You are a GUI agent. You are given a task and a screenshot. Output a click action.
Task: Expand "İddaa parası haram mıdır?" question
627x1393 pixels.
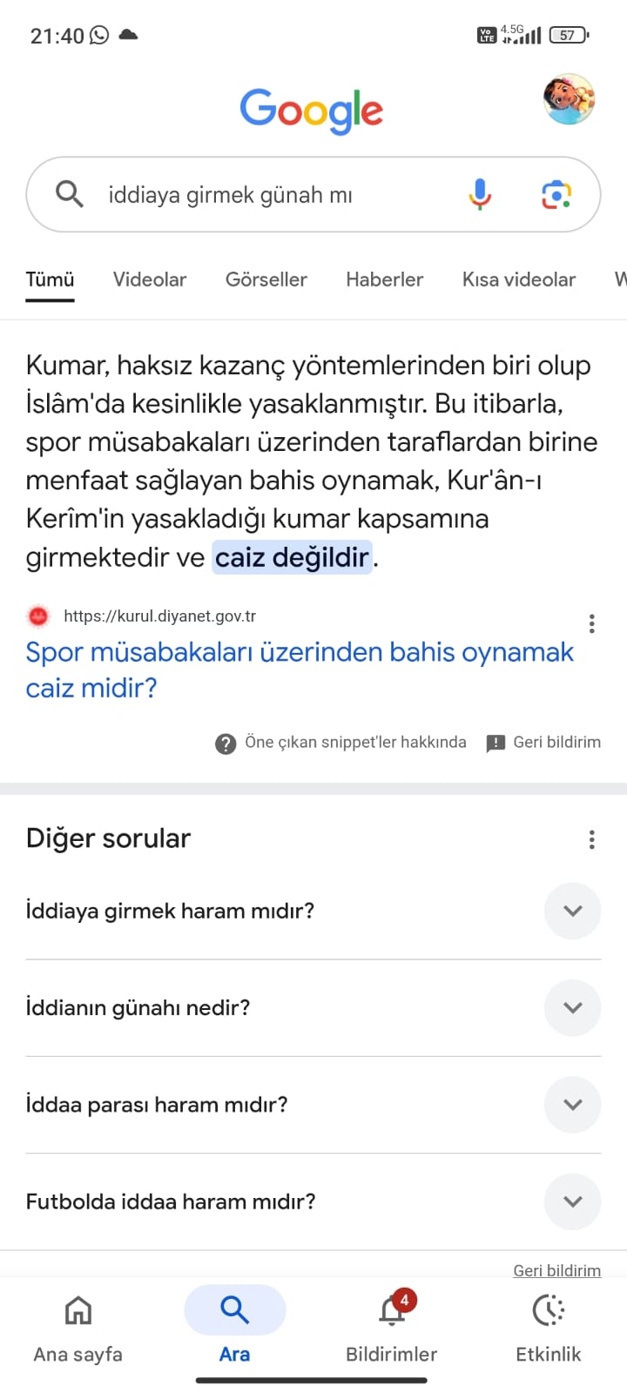pos(572,1105)
